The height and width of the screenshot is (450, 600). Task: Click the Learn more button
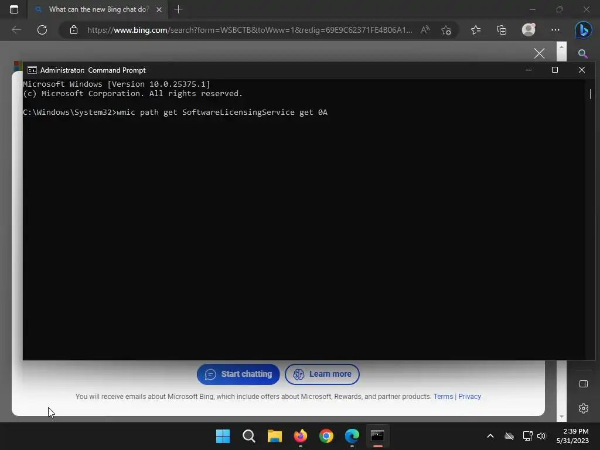[322, 374]
